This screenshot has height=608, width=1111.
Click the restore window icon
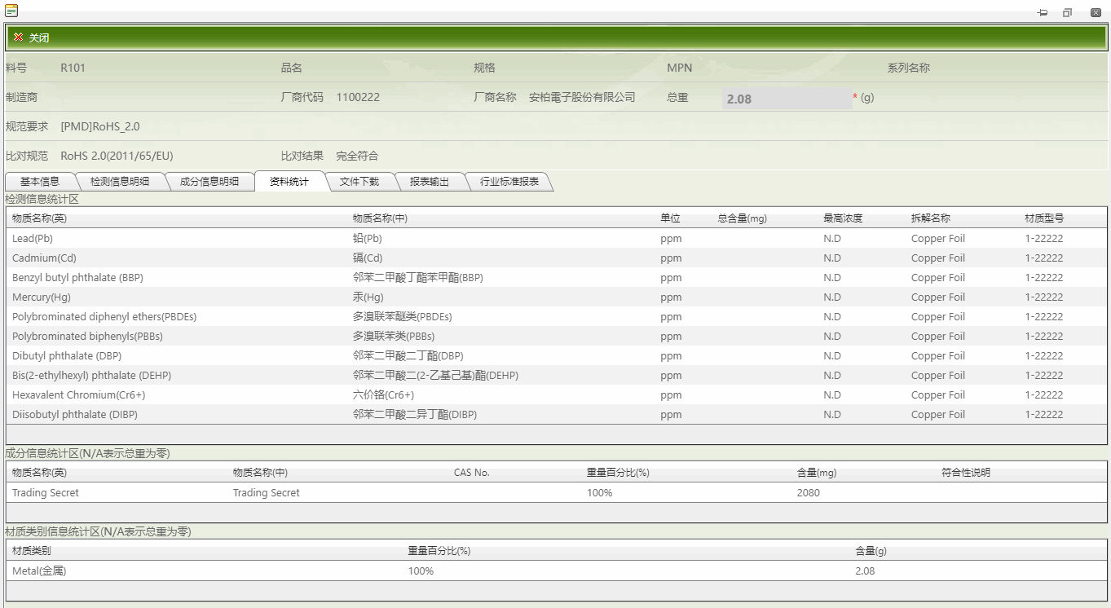[1067, 12]
